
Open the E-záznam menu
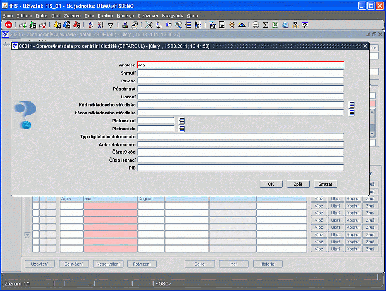click(148, 16)
